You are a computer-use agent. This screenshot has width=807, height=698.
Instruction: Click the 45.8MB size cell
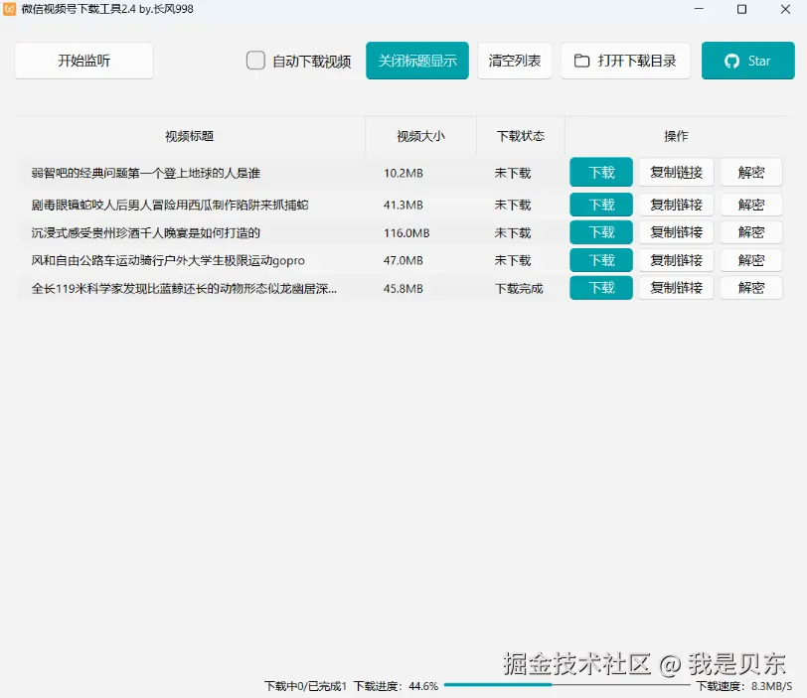click(403, 289)
